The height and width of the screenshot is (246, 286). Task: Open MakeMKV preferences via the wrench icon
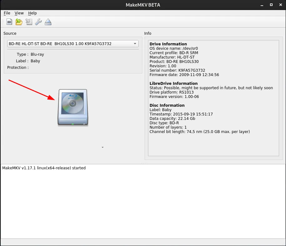point(38,22)
